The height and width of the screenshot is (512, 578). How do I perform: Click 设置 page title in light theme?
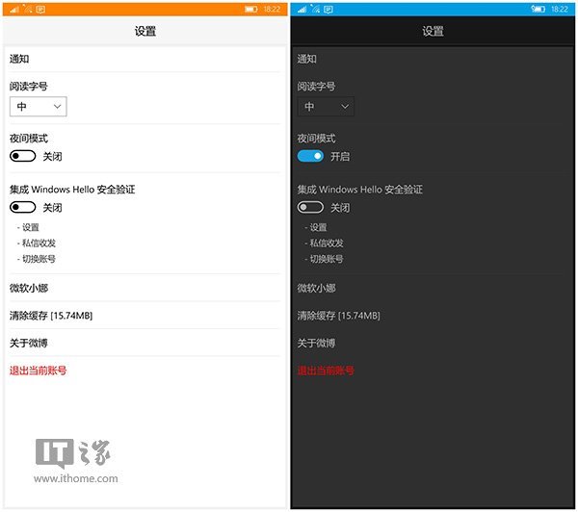145,32
